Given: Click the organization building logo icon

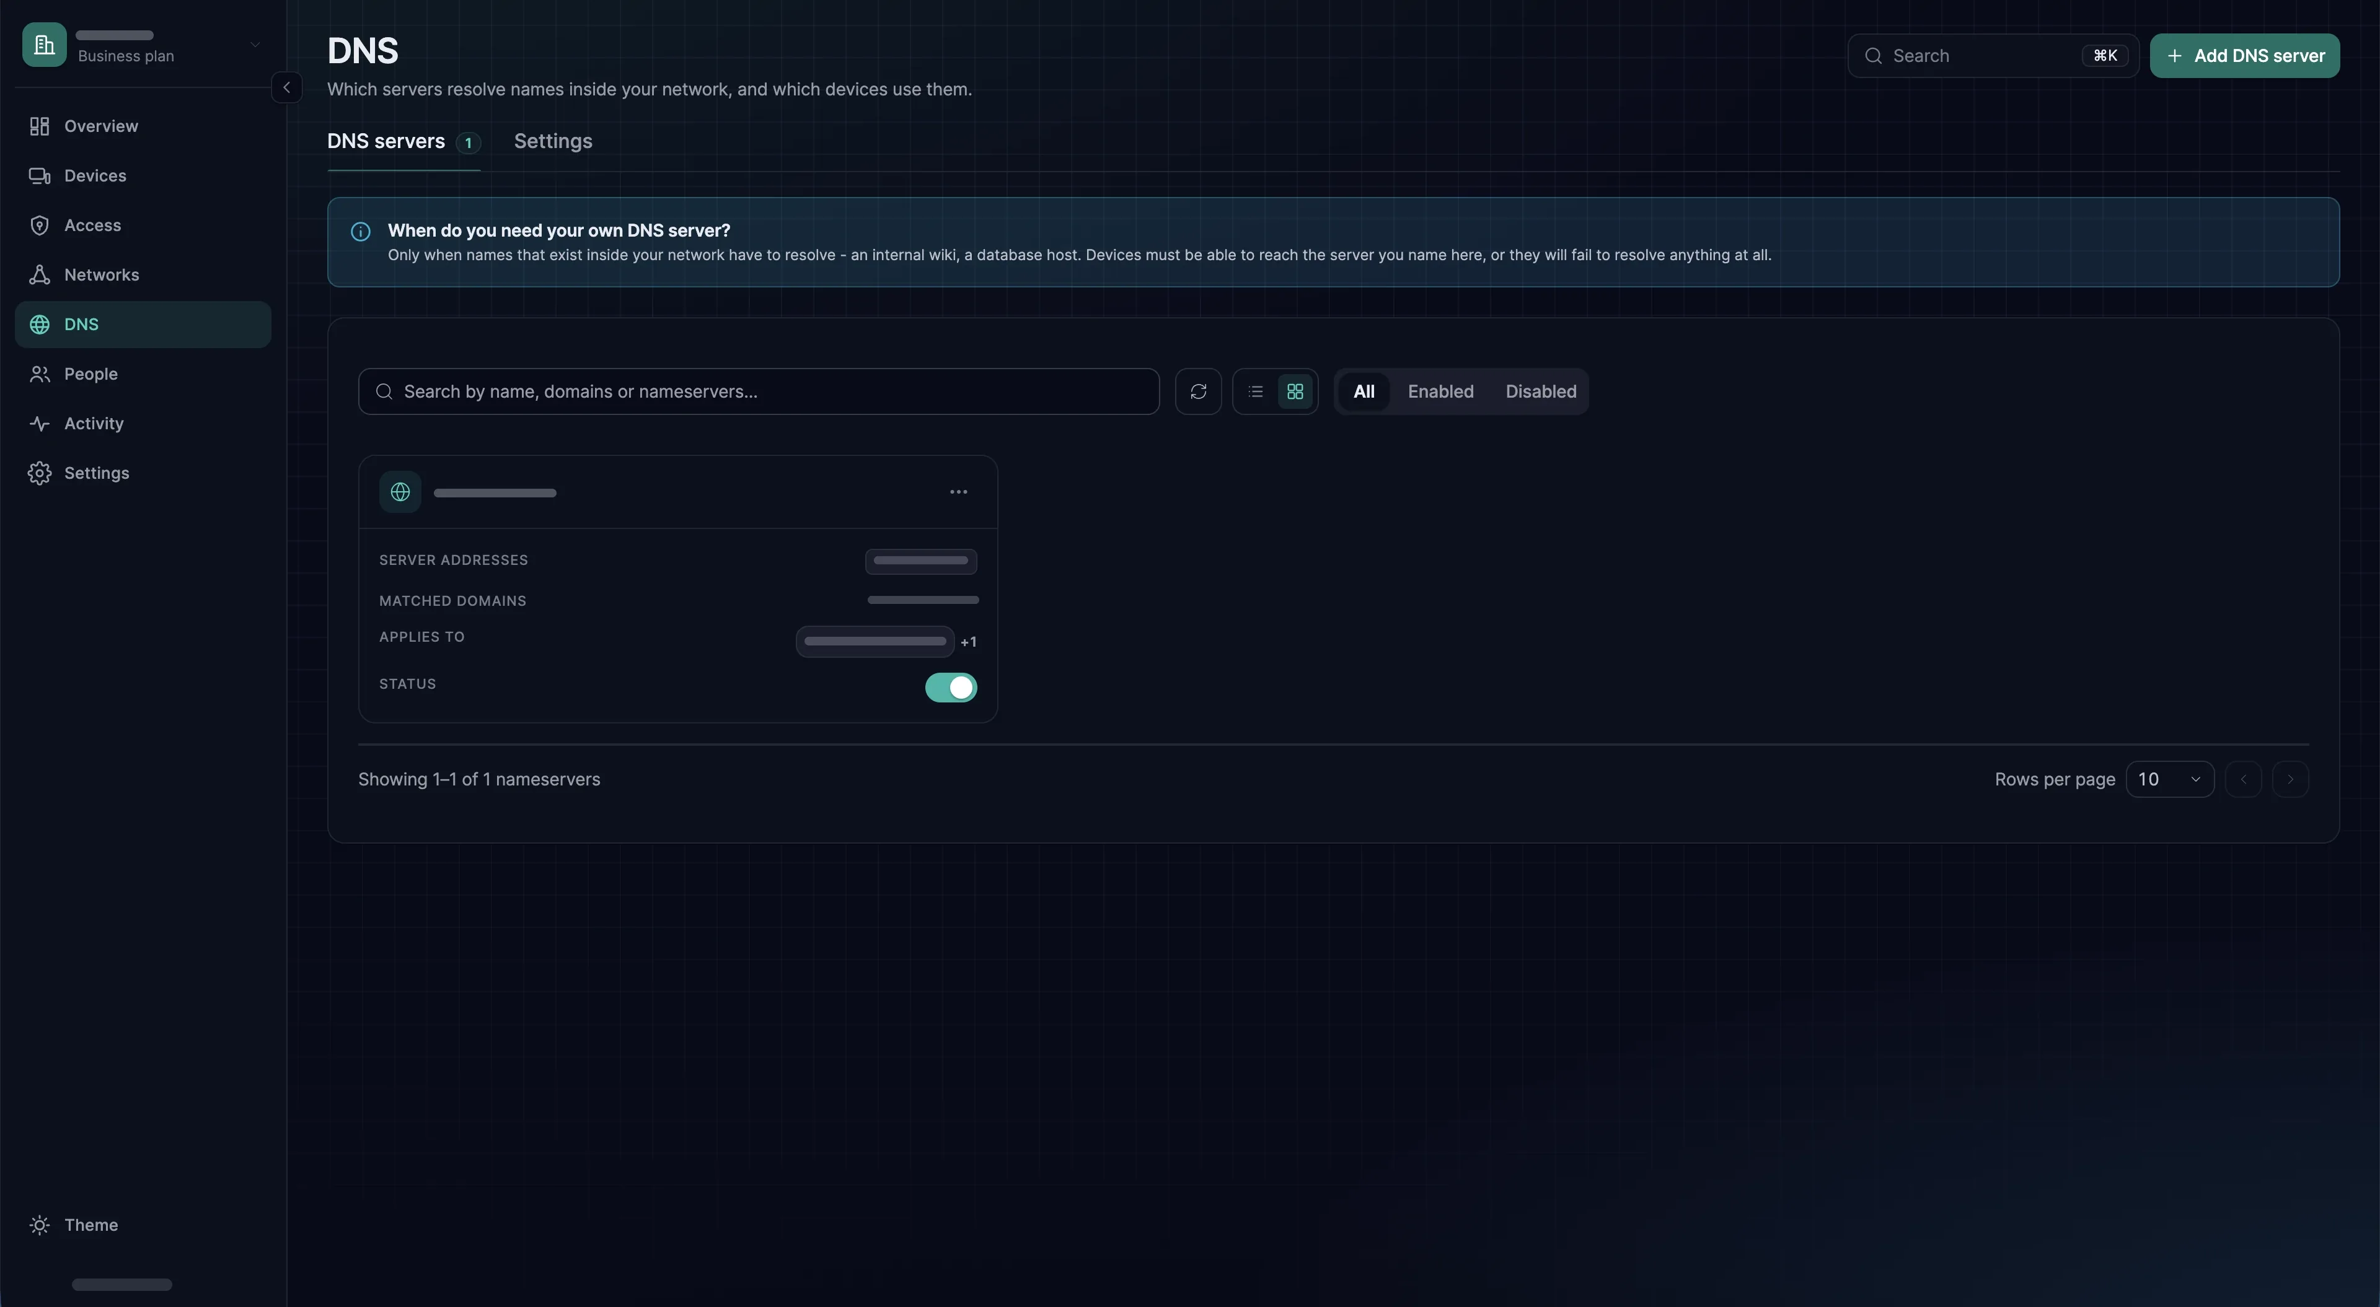Looking at the screenshot, I should tap(45, 45).
